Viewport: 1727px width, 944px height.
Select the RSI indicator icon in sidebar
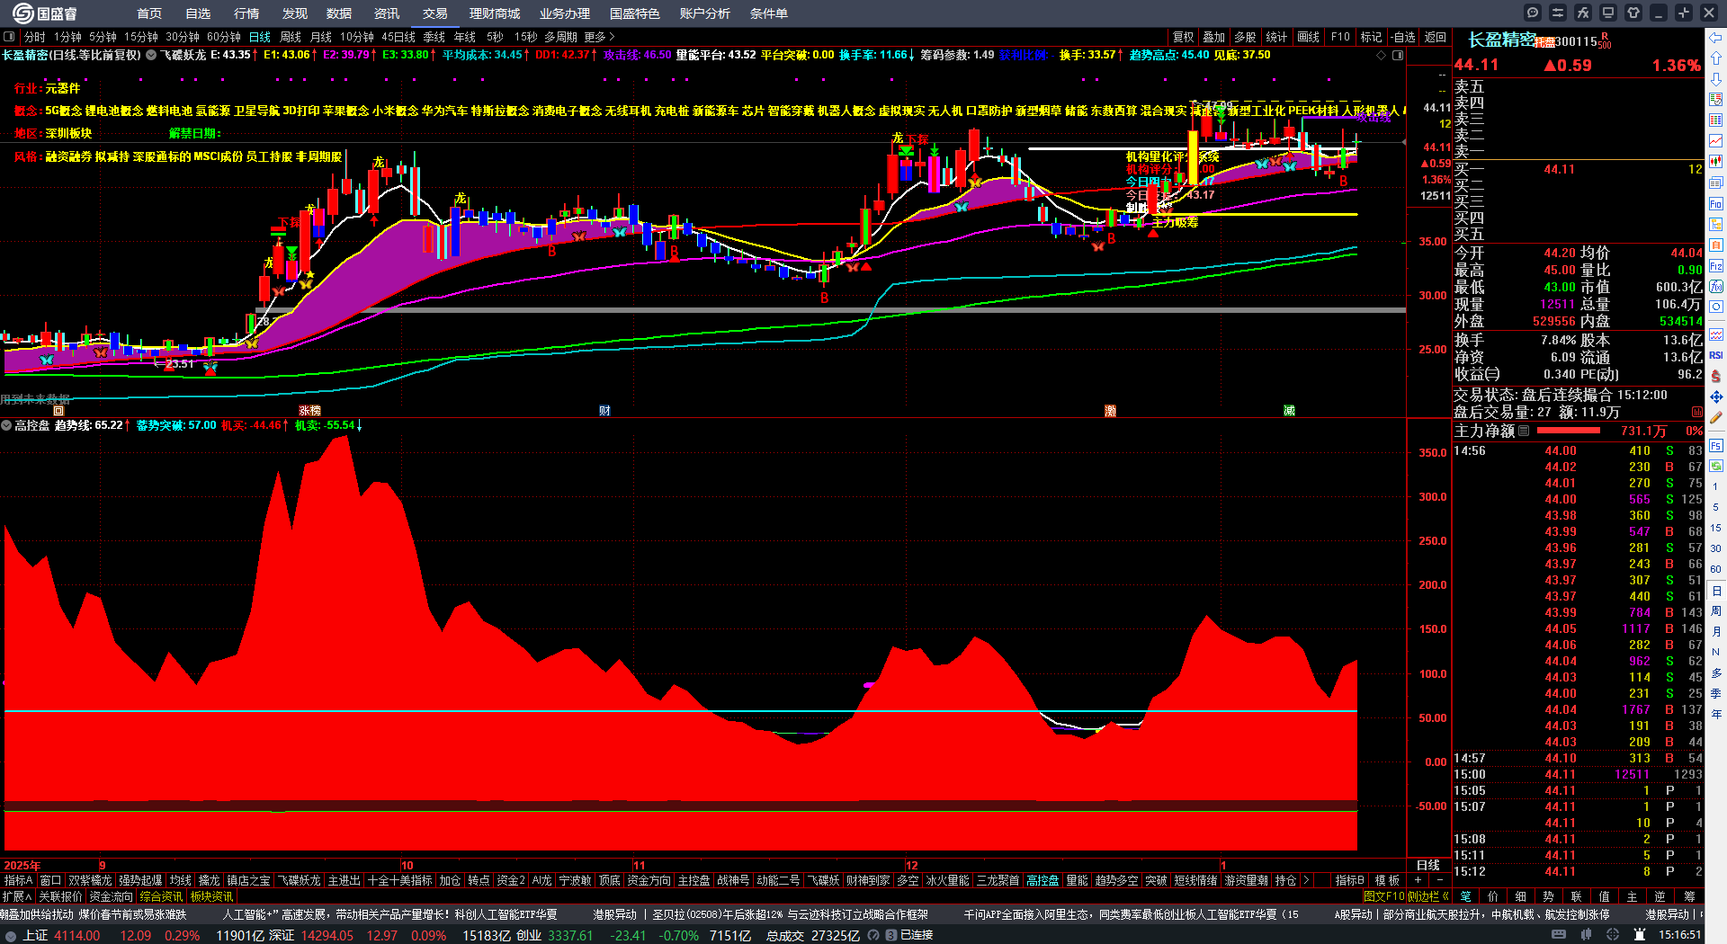[x=1716, y=355]
